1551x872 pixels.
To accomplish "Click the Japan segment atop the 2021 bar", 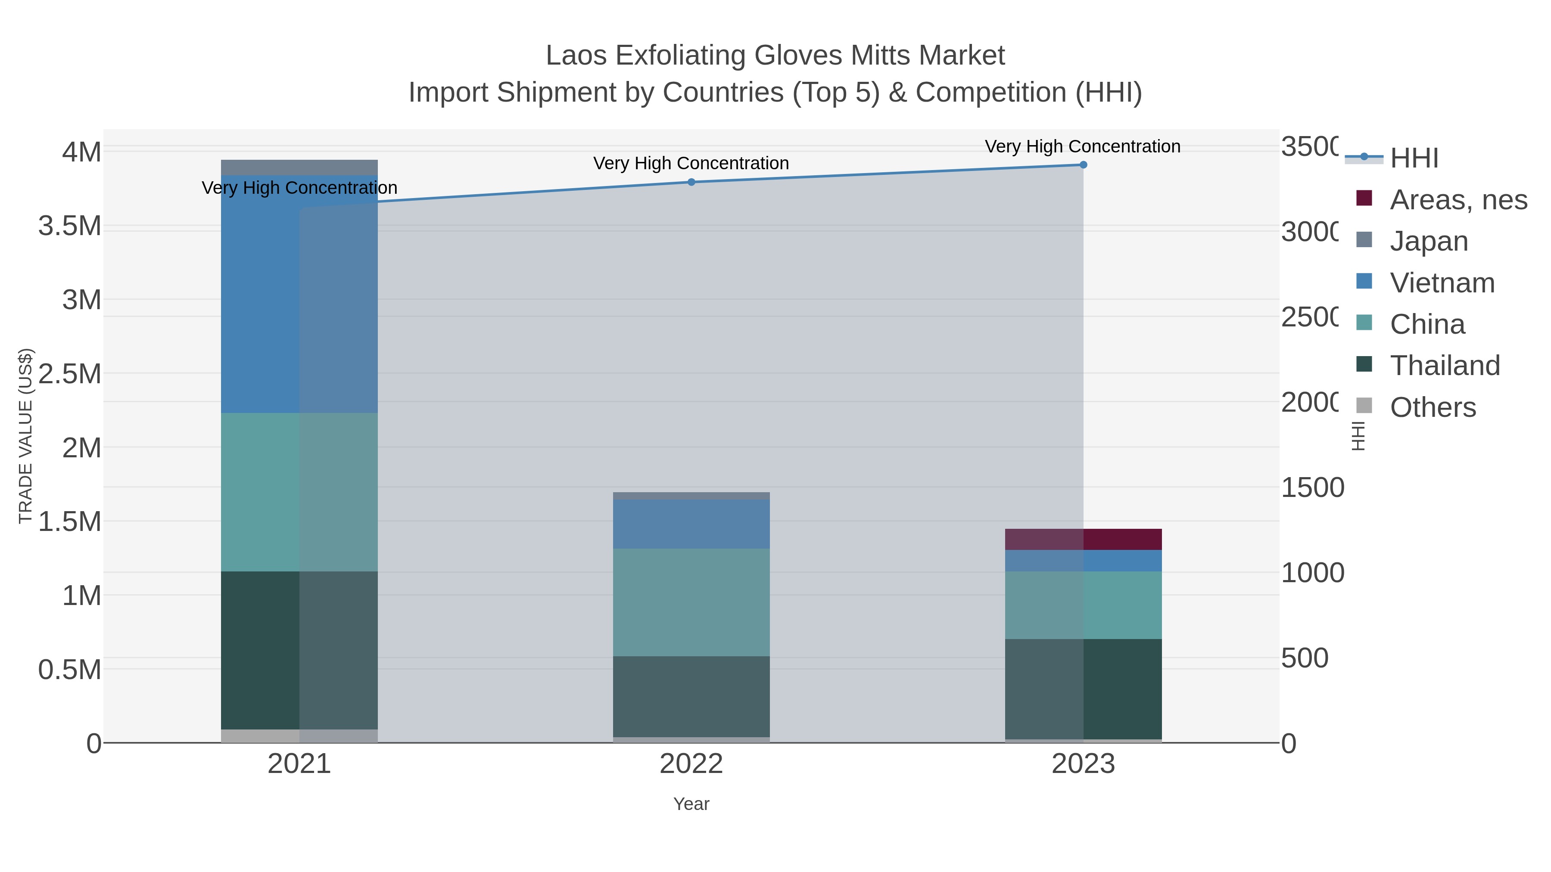I will [x=299, y=168].
